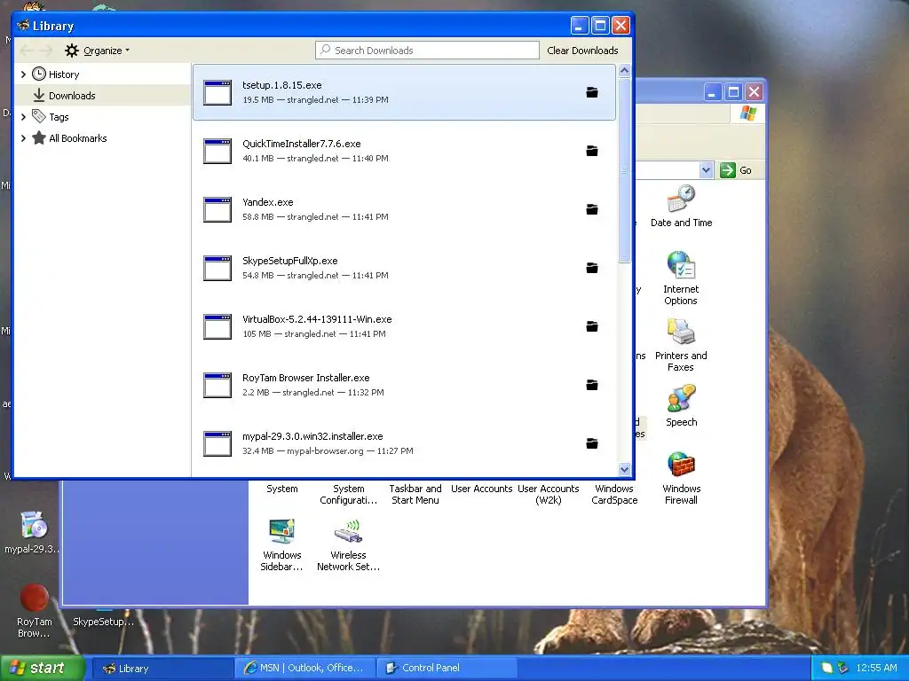Viewport: 909px width, 681px height.
Task: Open Printers and Faxes in Control Panel
Action: click(681, 345)
